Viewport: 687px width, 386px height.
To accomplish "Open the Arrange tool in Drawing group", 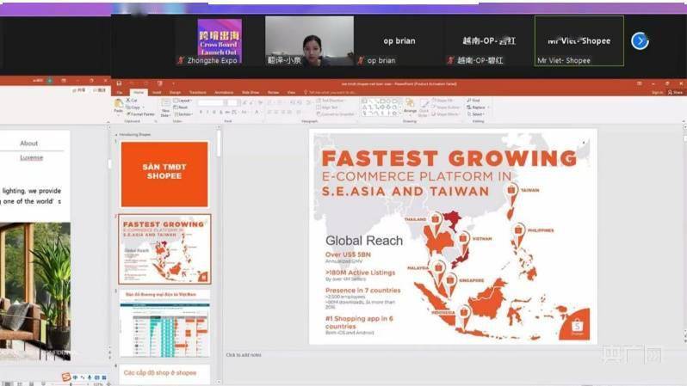I will 410,109.
